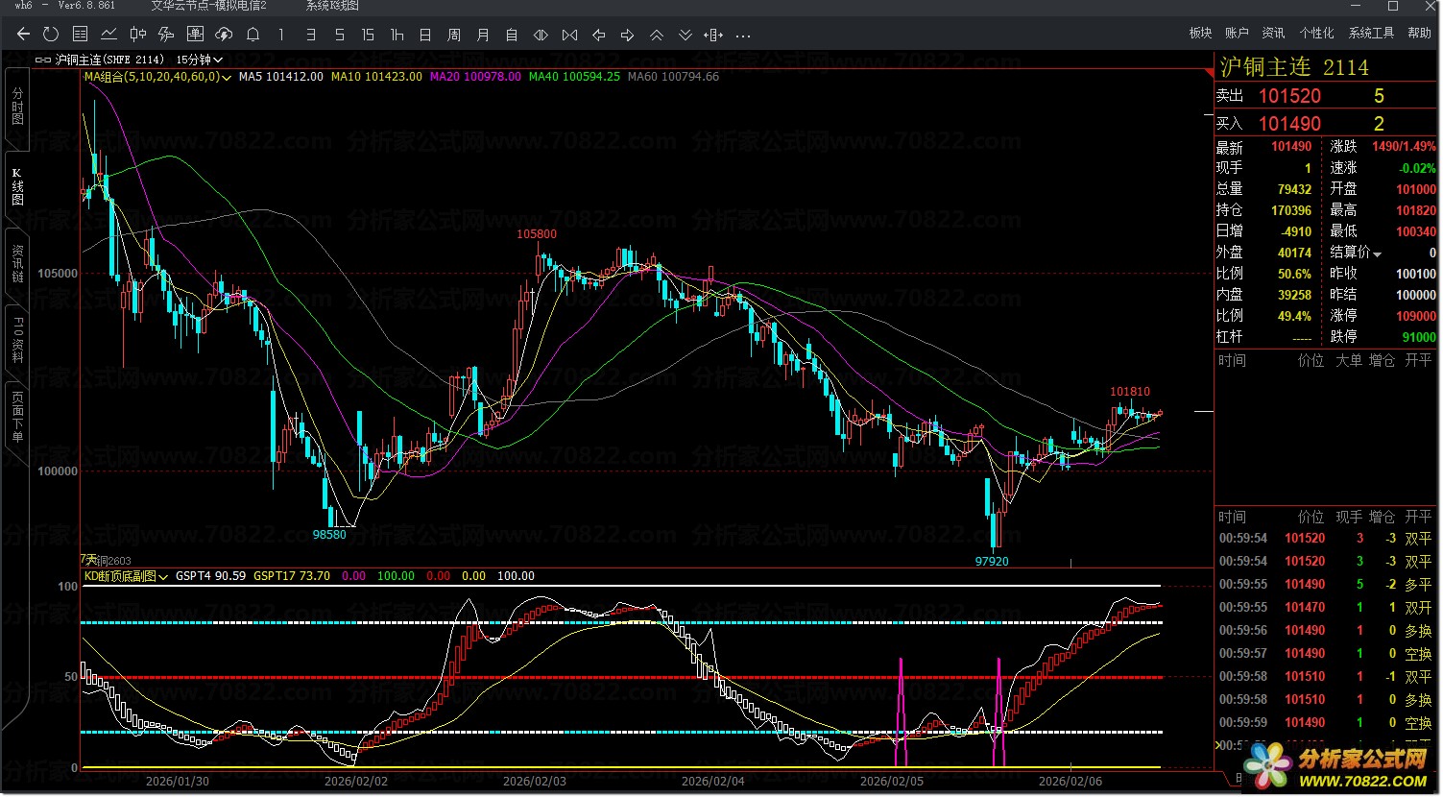Open the F10资料 side tab

tap(17, 340)
